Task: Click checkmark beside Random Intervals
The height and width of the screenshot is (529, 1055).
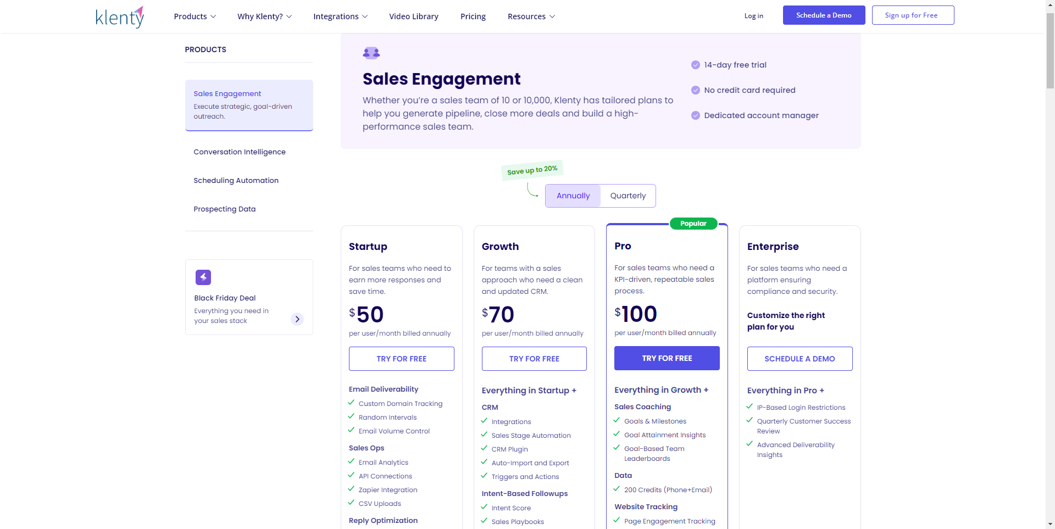Action: [x=351, y=416]
